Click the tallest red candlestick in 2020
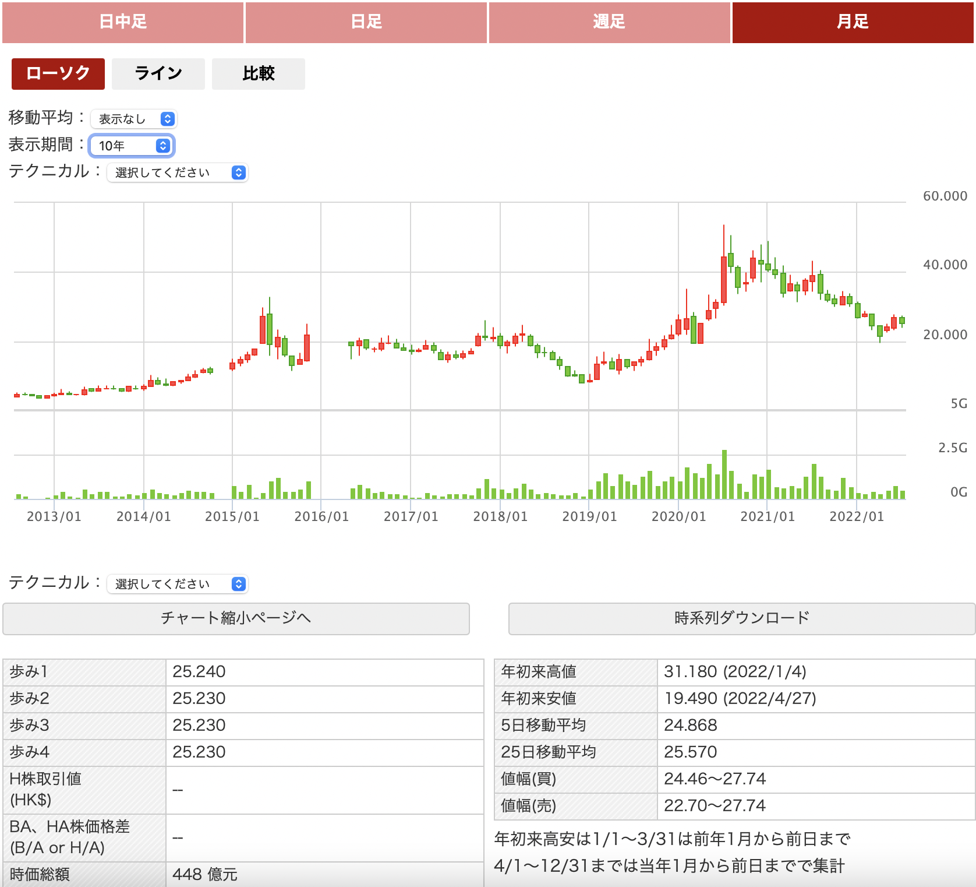This screenshot has width=976, height=887. (x=724, y=279)
